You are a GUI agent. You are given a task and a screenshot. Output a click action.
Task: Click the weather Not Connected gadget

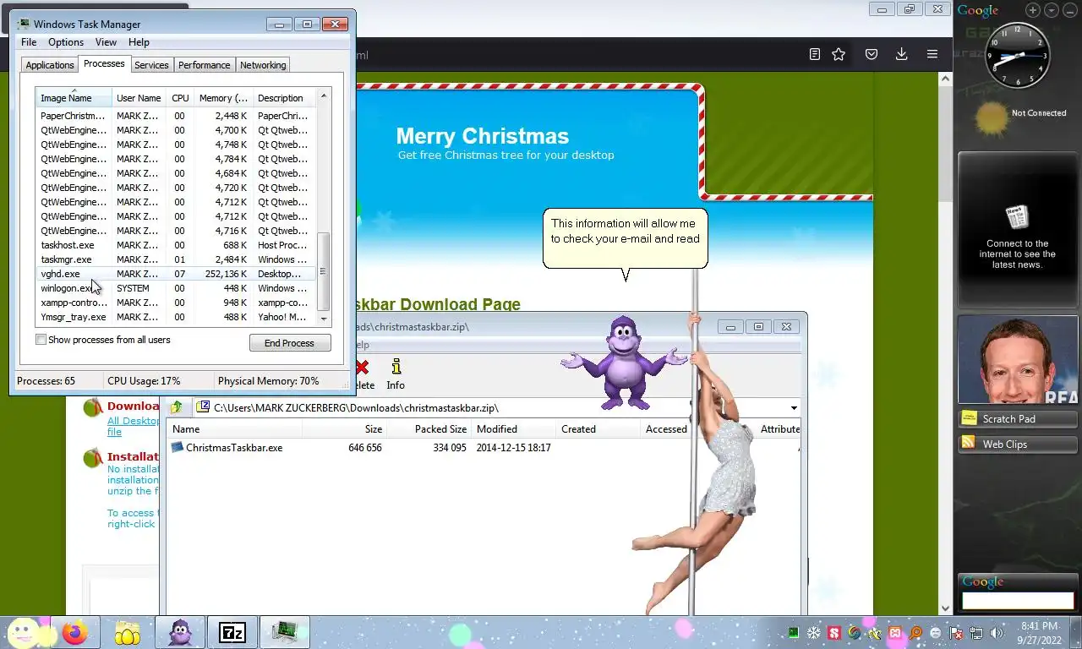pyautogui.click(x=1019, y=117)
